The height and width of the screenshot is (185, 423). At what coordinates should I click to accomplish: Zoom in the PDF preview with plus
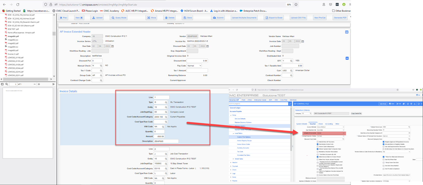pyautogui.click(x=39, y=84)
